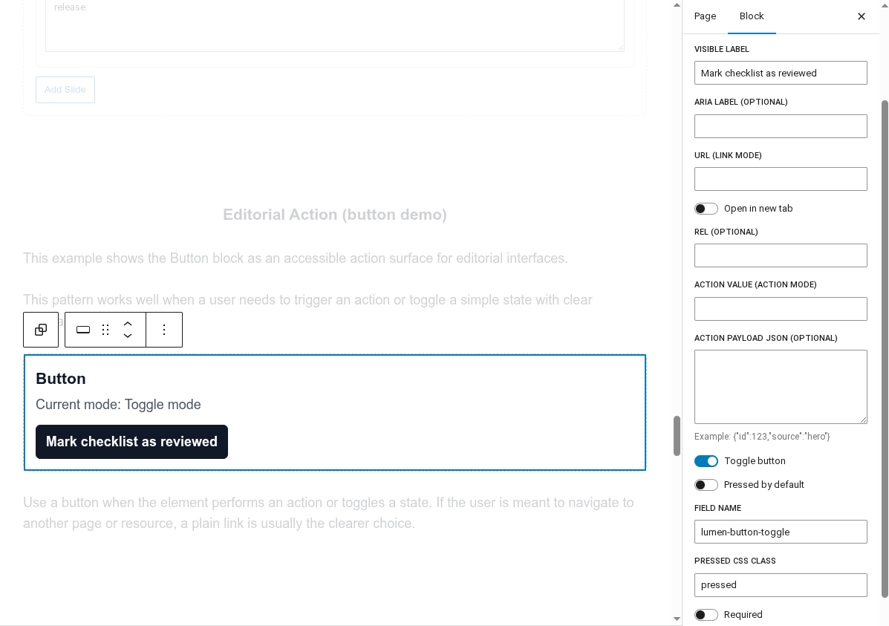Image resolution: width=889 pixels, height=626 pixels.
Task: Switch to the Page tab
Action: click(704, 16)
